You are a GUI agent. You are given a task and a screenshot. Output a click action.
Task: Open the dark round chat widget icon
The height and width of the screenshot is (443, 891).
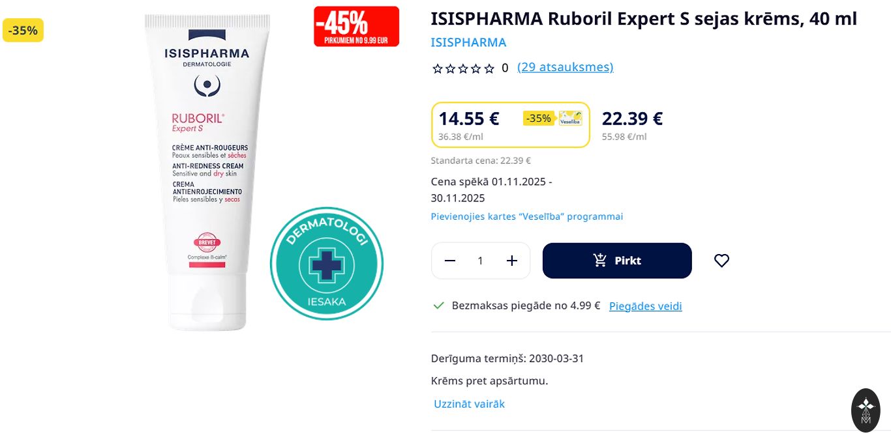[866, 410]
